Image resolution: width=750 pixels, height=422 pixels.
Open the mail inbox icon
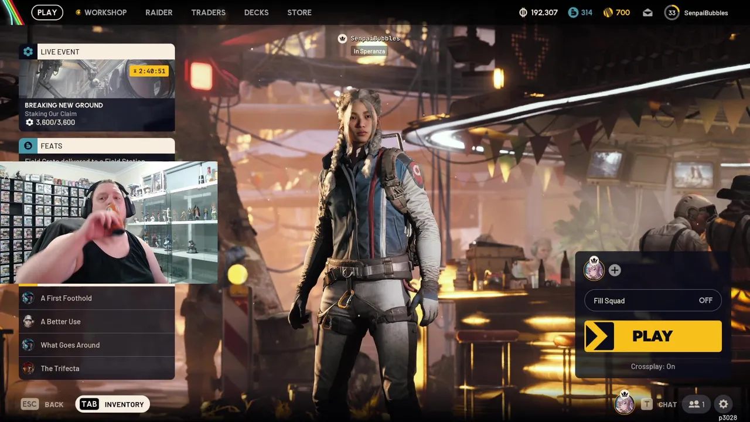point(647,12)
